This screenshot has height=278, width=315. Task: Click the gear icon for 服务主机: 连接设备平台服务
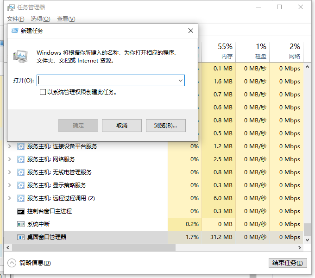click(21, 146)
